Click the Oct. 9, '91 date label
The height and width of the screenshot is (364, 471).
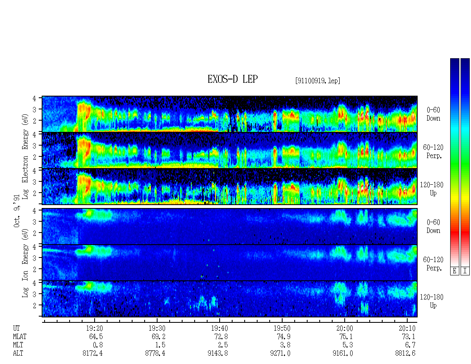tap(17, 211)
